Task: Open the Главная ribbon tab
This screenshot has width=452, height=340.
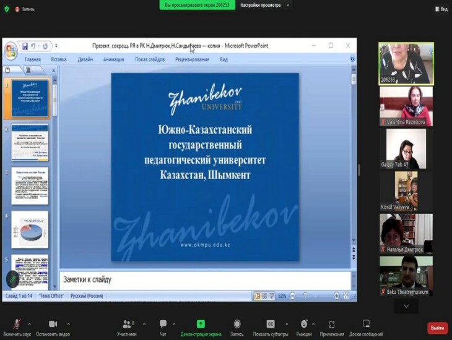Action: [x=33, y=59]
